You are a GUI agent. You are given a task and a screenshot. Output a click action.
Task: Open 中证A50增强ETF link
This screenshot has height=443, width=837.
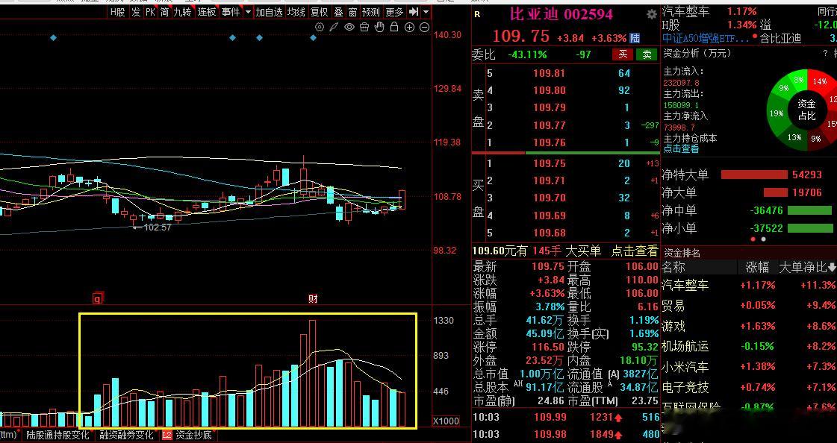coord(706,38)
